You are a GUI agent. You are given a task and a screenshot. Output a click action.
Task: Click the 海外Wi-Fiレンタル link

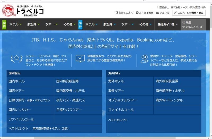pos(169,100)
